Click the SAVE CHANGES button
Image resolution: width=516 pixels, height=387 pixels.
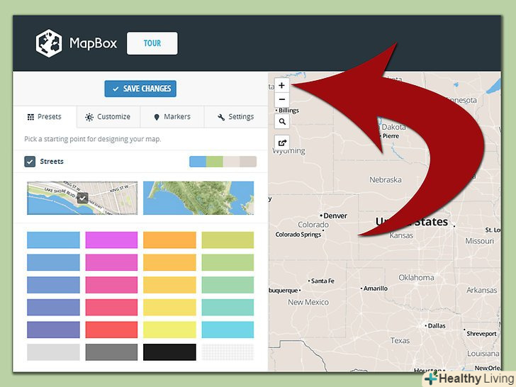pos(140,89)
